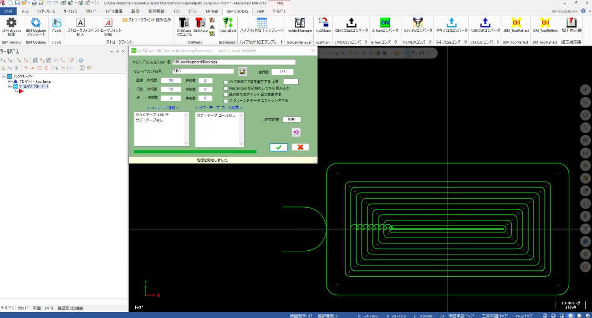Click Z値 input field
This screenshot has width=592, height=318.
pyautogui.click(x=291, y=82)
